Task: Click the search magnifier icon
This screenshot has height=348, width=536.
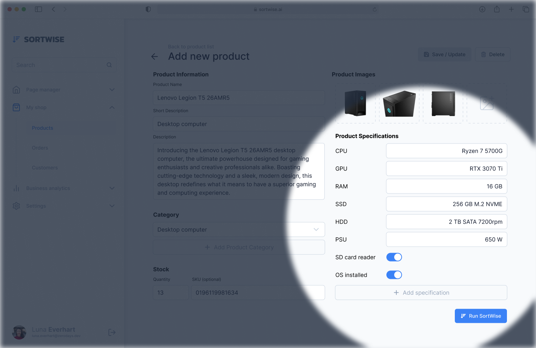Action: [109, 65]
